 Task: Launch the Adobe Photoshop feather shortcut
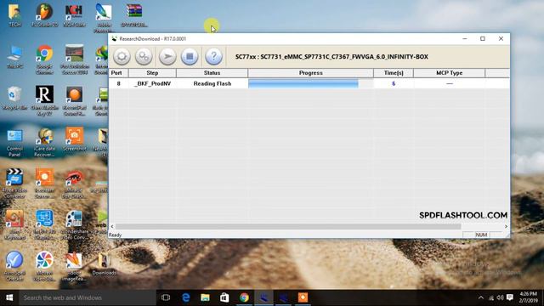point(104,18)
